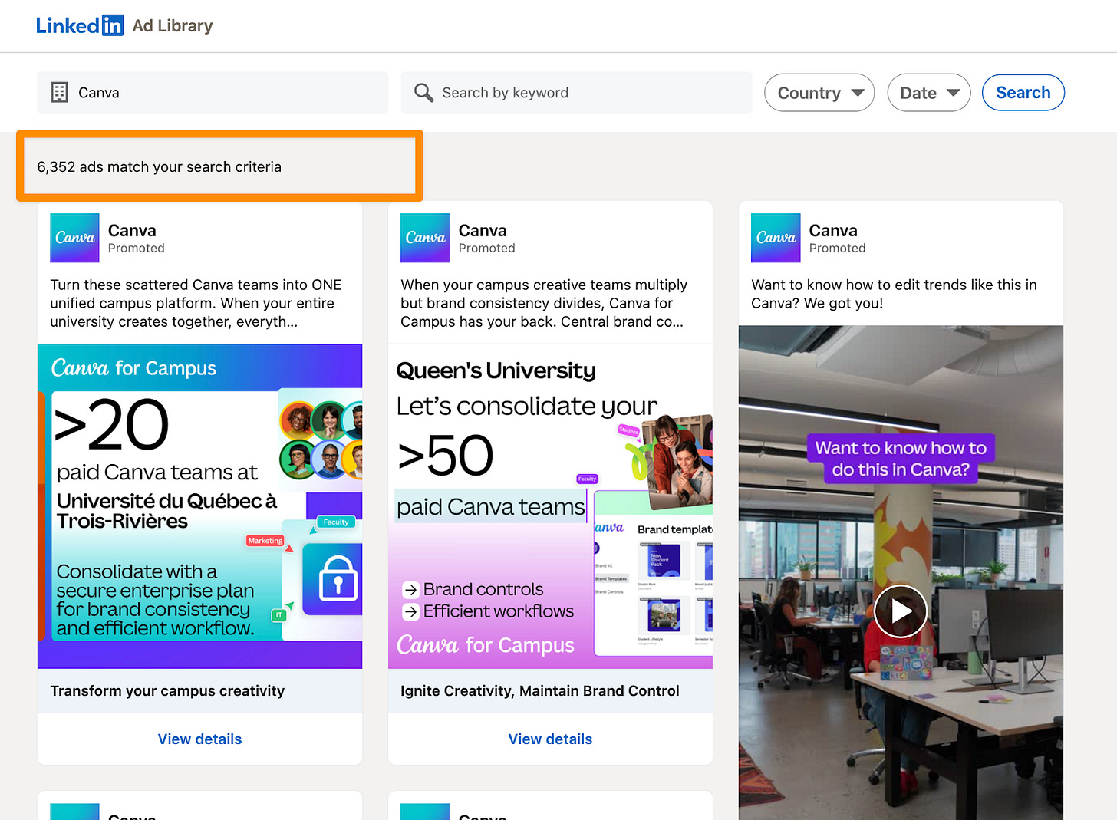Click the company building icon beside Canva

tap(59, 92)
